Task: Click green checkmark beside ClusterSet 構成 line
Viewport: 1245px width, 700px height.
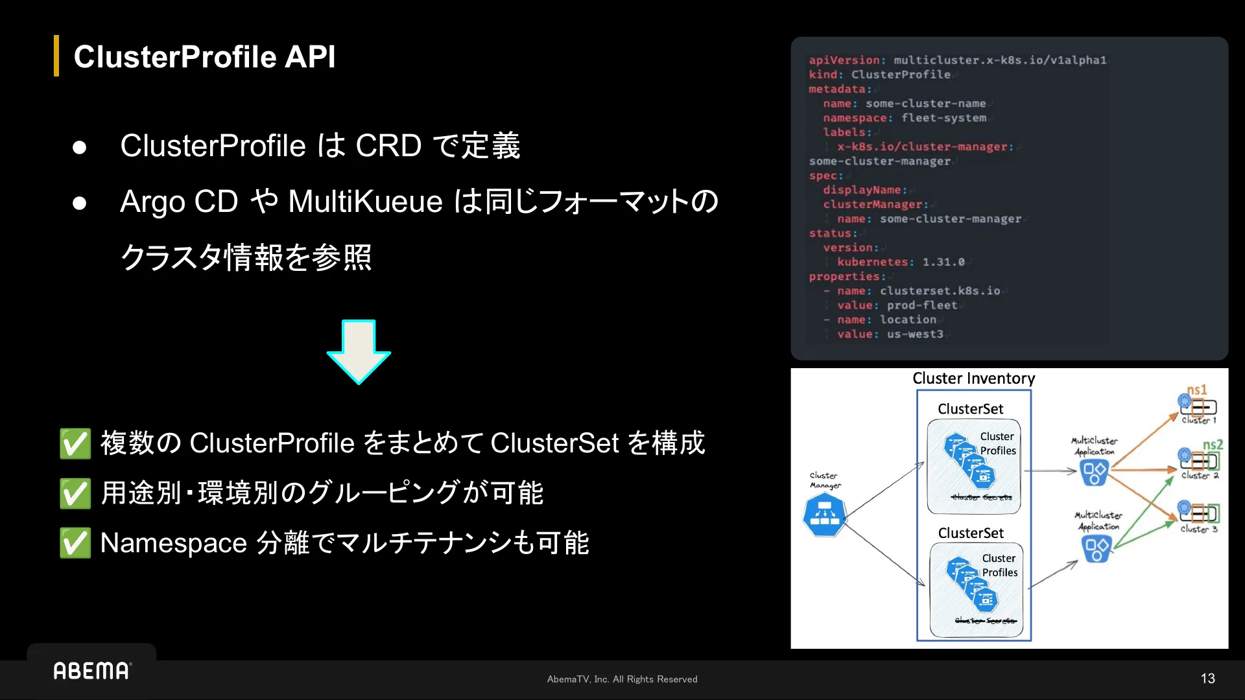Action: pos(75,444)
